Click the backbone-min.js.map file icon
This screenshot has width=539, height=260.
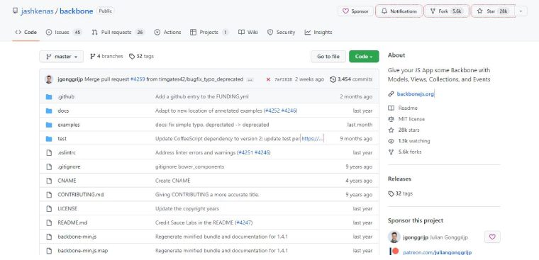click(x=49, y=251)
